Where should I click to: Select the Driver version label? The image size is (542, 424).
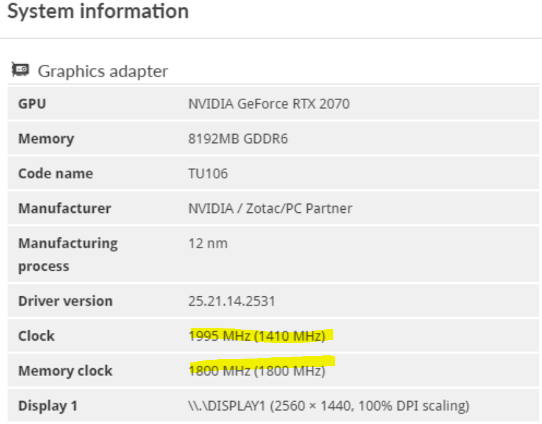[66, 301]
